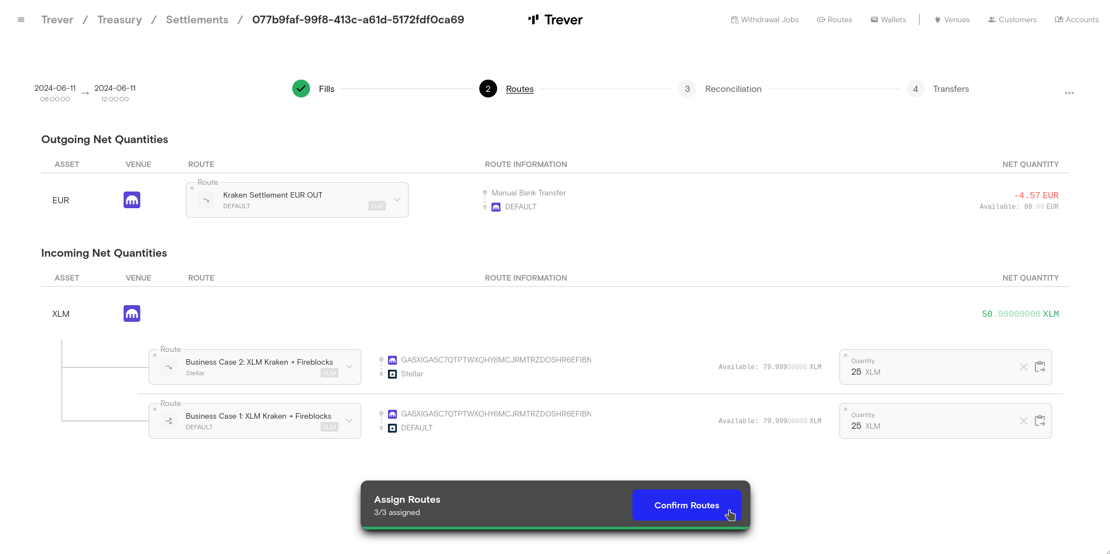Go to Venues page
The width and height of the screenshot is (1110, 554).
pos(952,19)
